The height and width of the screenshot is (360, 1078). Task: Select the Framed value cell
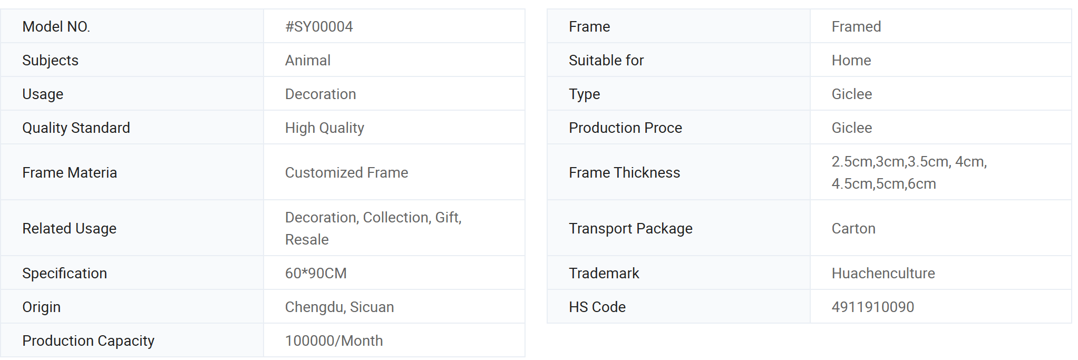[941, 26]
